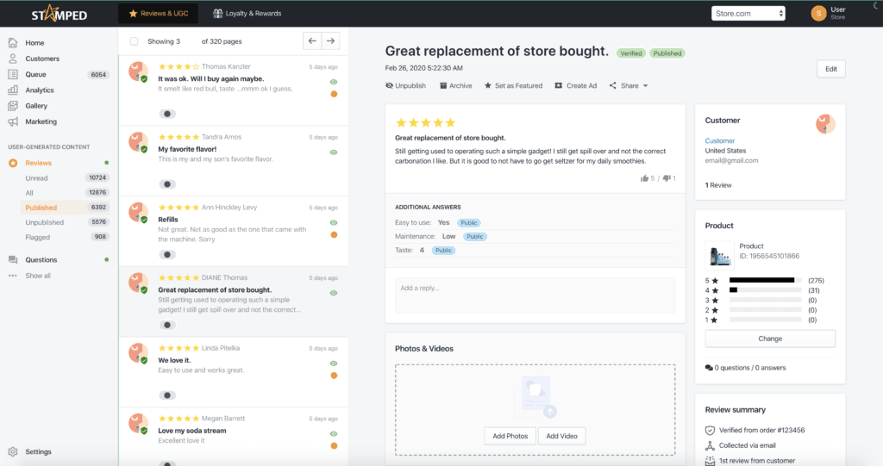This screenshot has height=466, width=883.
Task: Click the 4 star rating bar
Action: (x=766, y=290)
